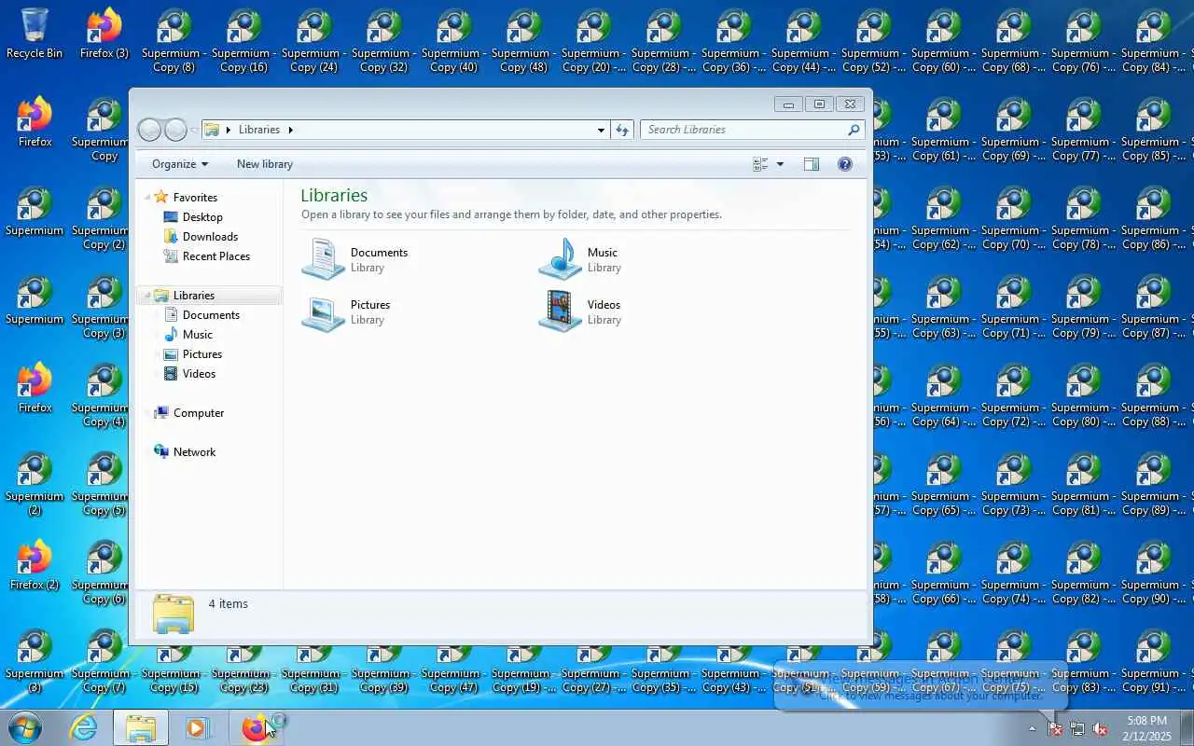Image resolution: width=1194 pixels, height=746 pixels.
Task: Select Computer in the navigation pane
Action: [199, 412]
